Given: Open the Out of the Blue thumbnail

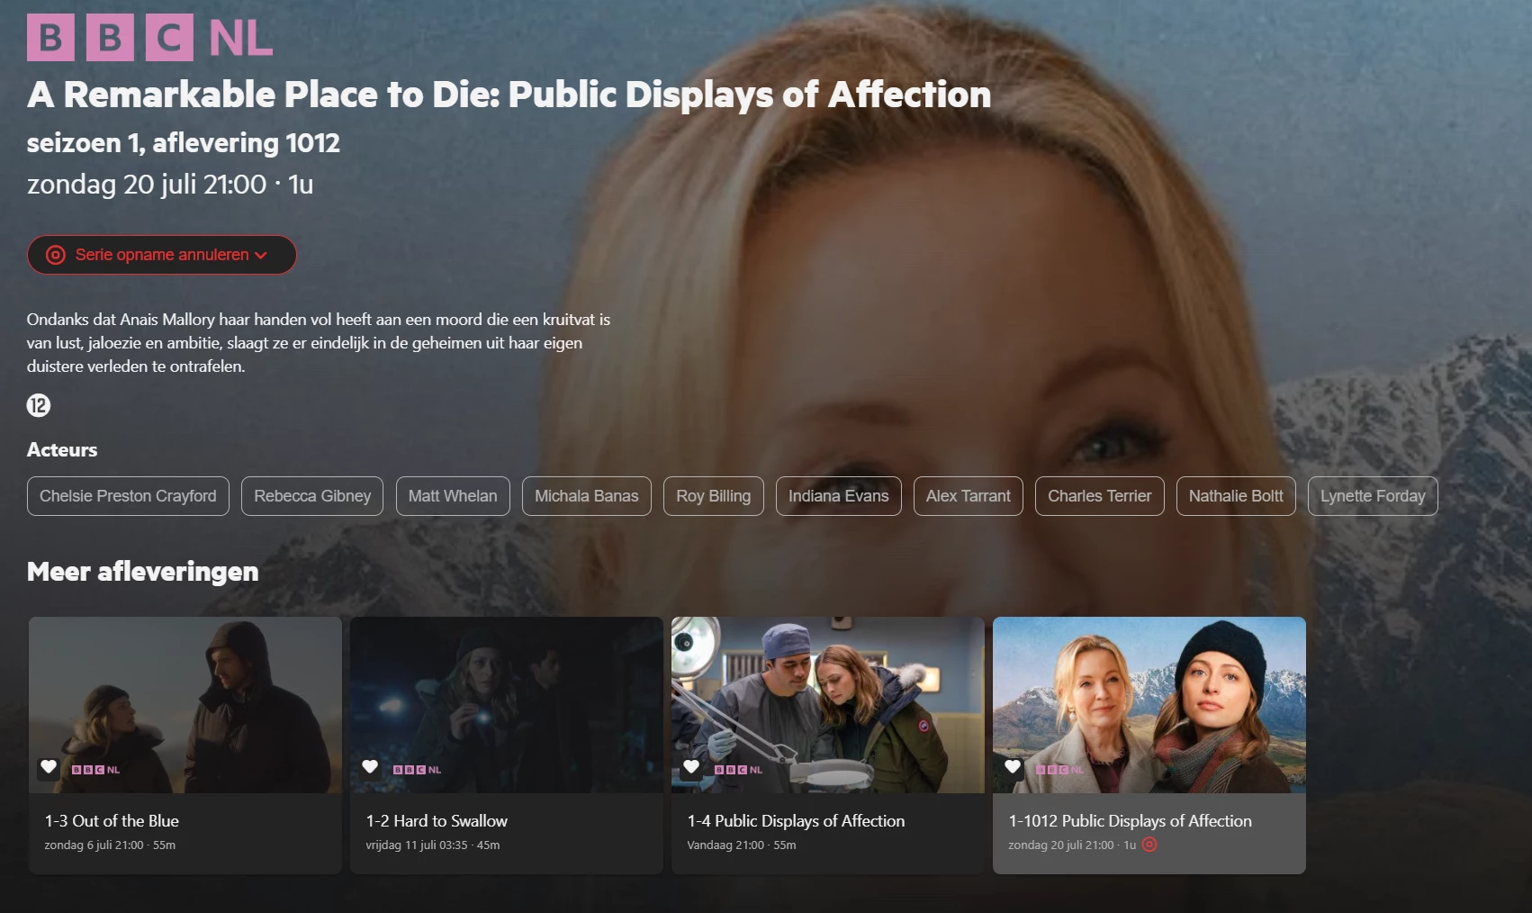Looking at the screenshot, I should point(185,705).
